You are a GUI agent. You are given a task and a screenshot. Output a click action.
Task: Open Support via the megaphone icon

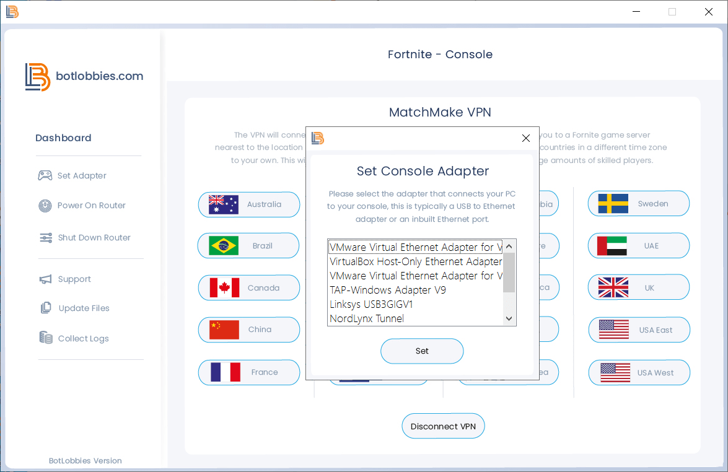43,279
